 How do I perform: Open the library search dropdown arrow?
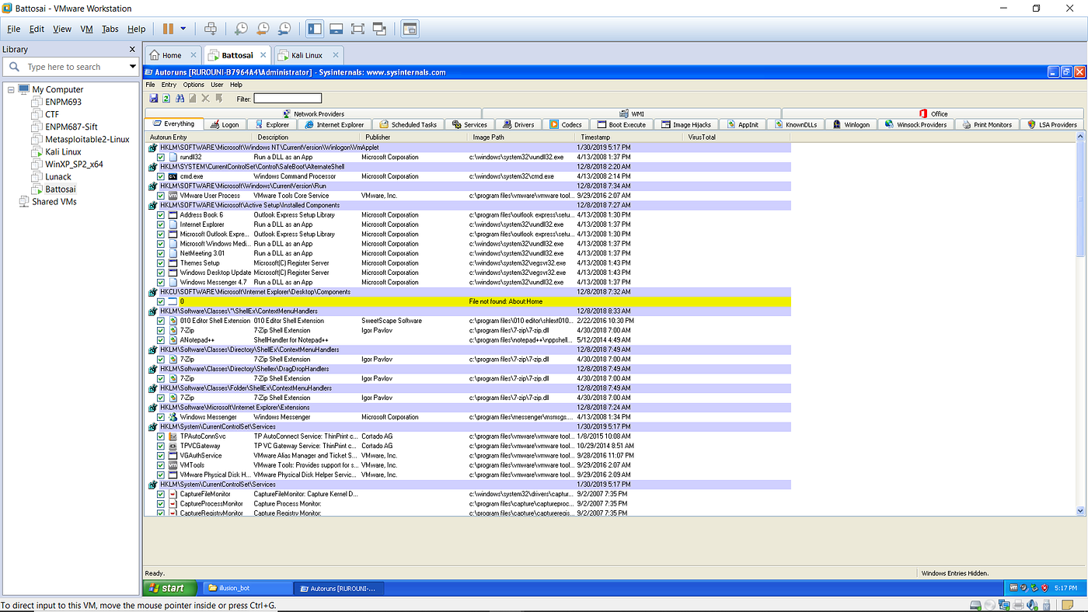(132, 67)
